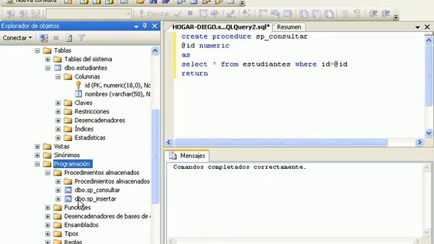The image size is (434, 244).
Task: Expand the Tablas del sistema folder
Action: click(47, 59)
